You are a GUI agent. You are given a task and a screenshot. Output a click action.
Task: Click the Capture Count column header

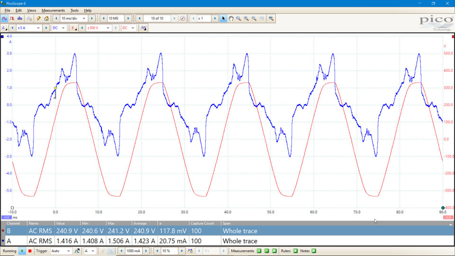205,223
